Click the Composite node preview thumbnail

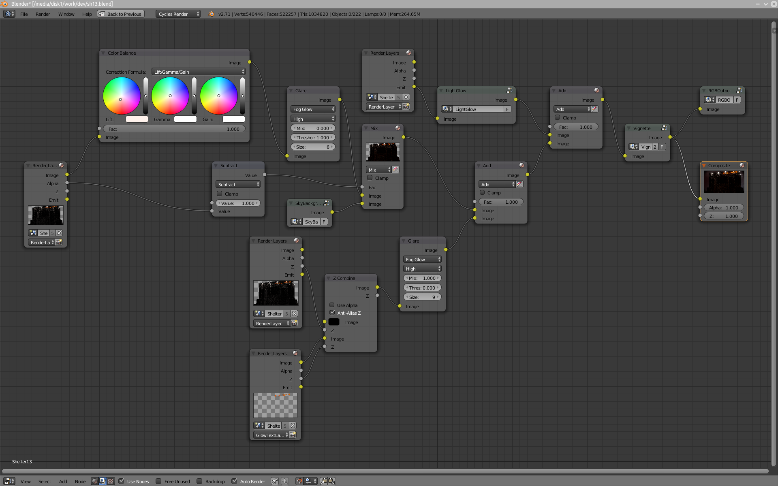724,181
